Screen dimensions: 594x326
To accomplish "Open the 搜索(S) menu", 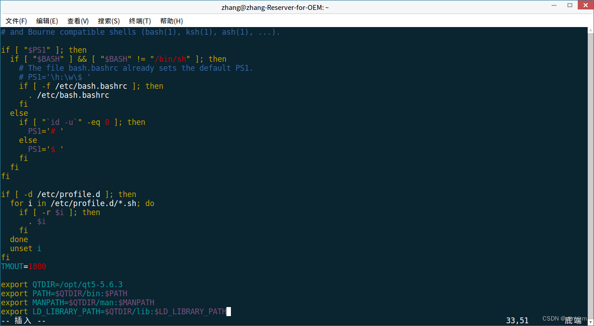I will coord(109,21).
